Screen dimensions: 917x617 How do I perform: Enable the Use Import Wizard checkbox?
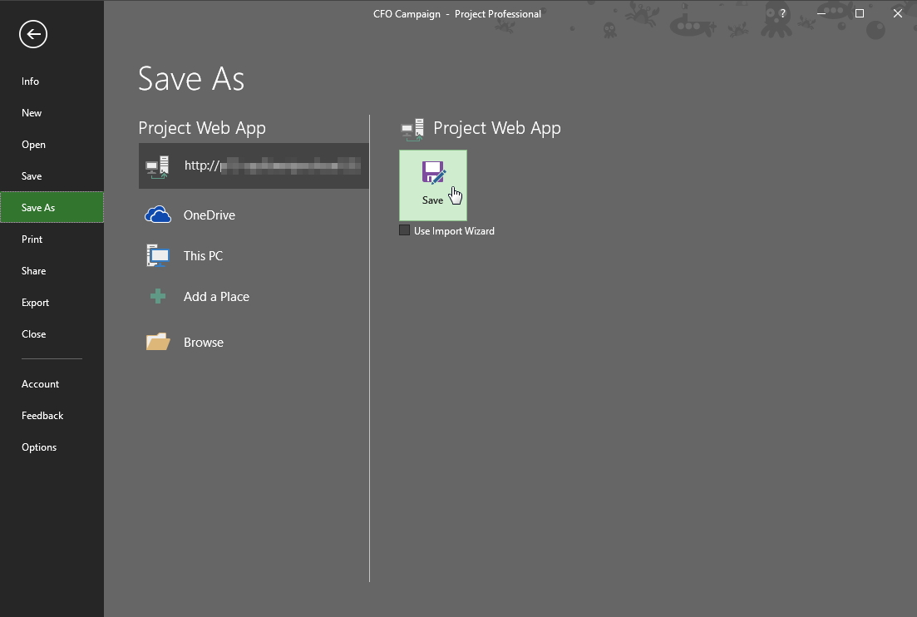(x=404, y=230)
